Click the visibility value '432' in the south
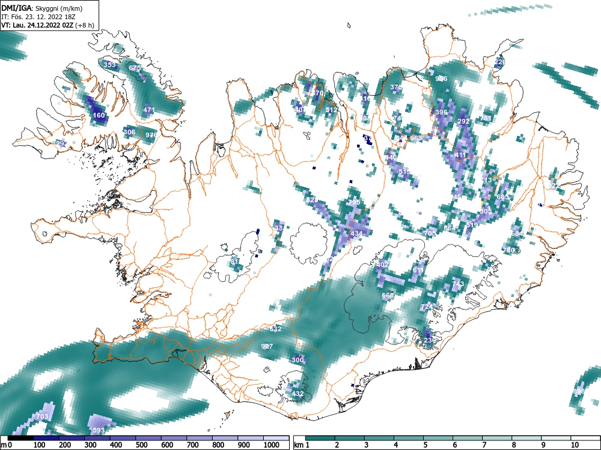 298,394
